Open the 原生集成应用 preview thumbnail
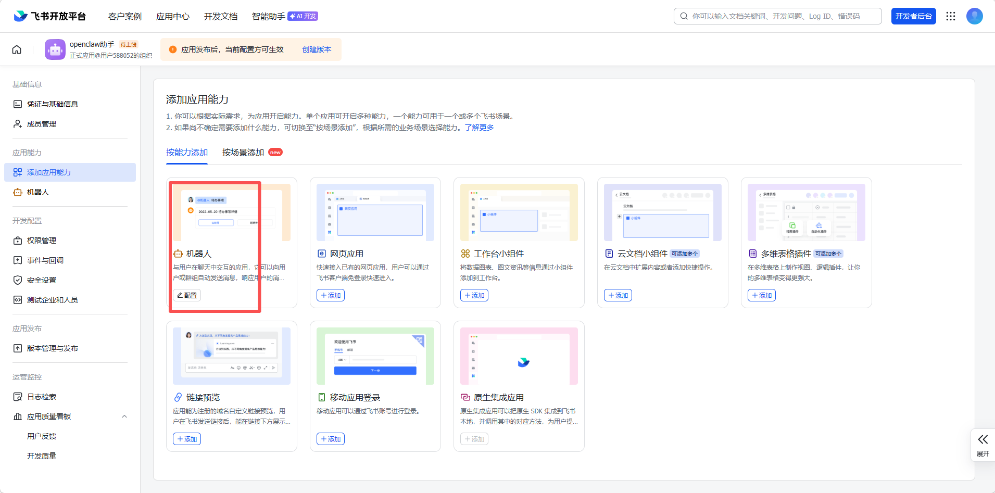 519,356
